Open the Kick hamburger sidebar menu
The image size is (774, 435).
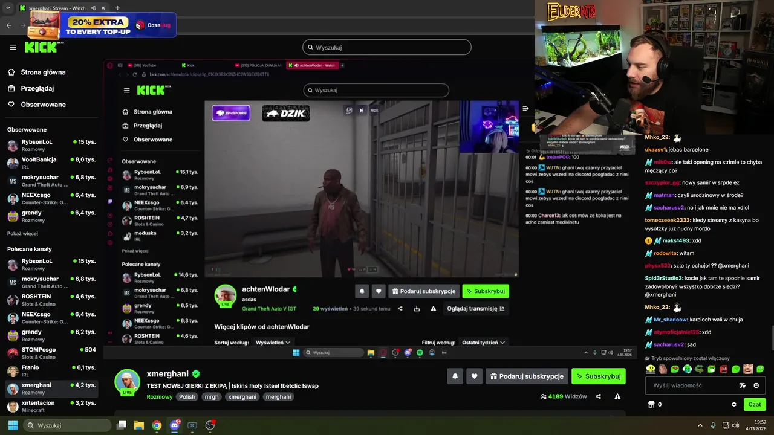[13, 47]
